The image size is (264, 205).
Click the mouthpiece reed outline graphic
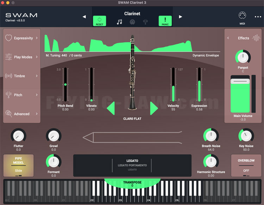pyautogui.click(x=132, y=137)
